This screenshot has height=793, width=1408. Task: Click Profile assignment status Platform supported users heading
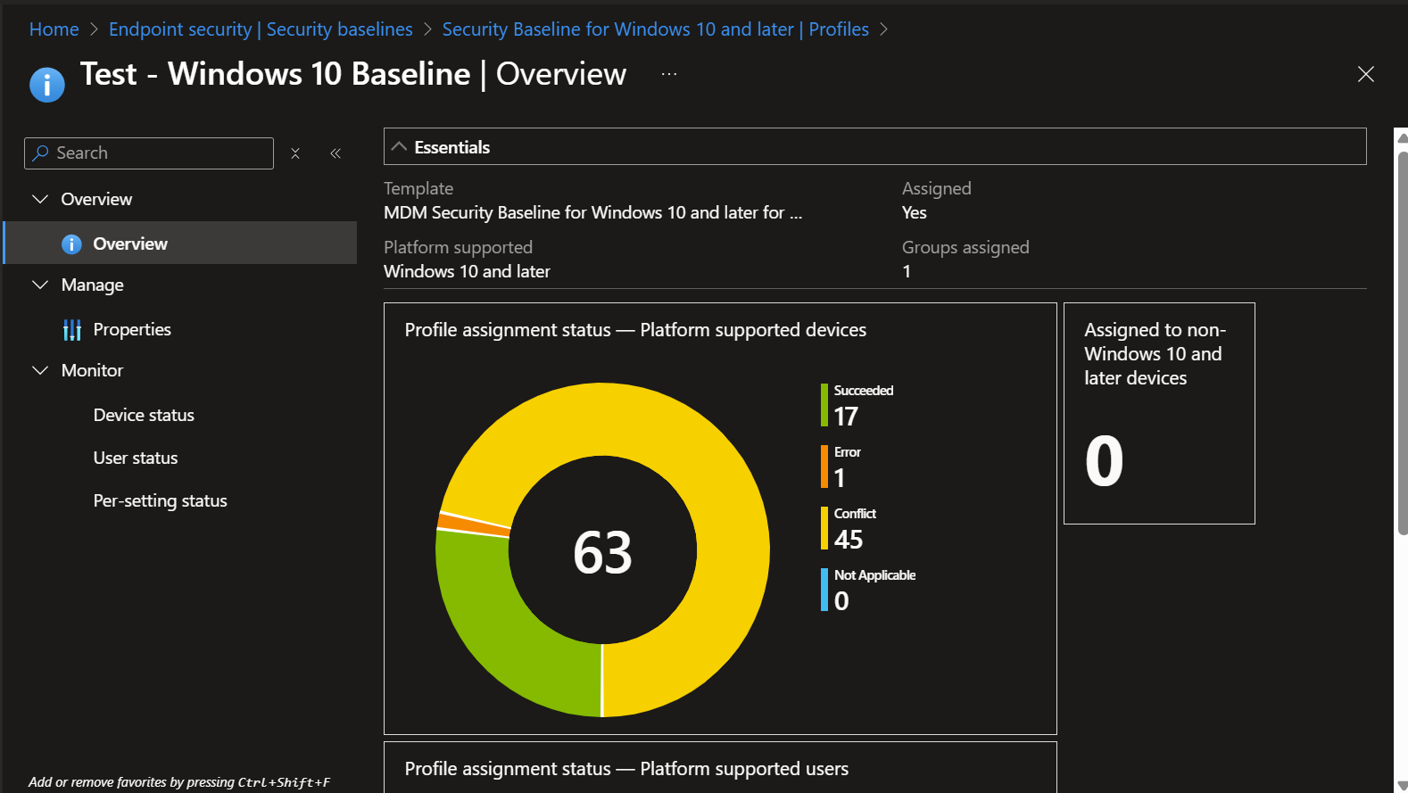point(626,769)
